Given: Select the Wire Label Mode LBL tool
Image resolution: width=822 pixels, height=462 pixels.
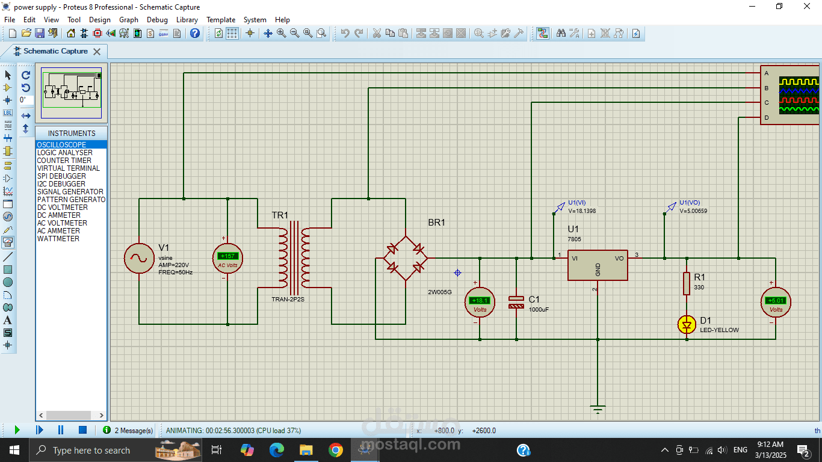Looking at the screenshot, I should click(8, 113).
